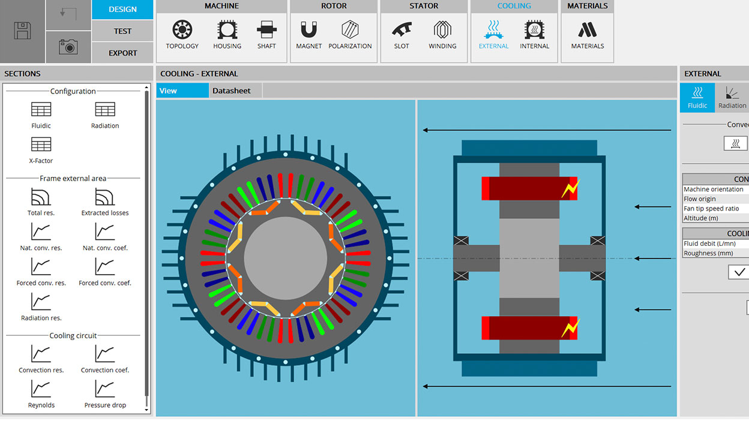Click the checkmark validate button
This screenshot has height=421, width=749.
pos(738,272)
